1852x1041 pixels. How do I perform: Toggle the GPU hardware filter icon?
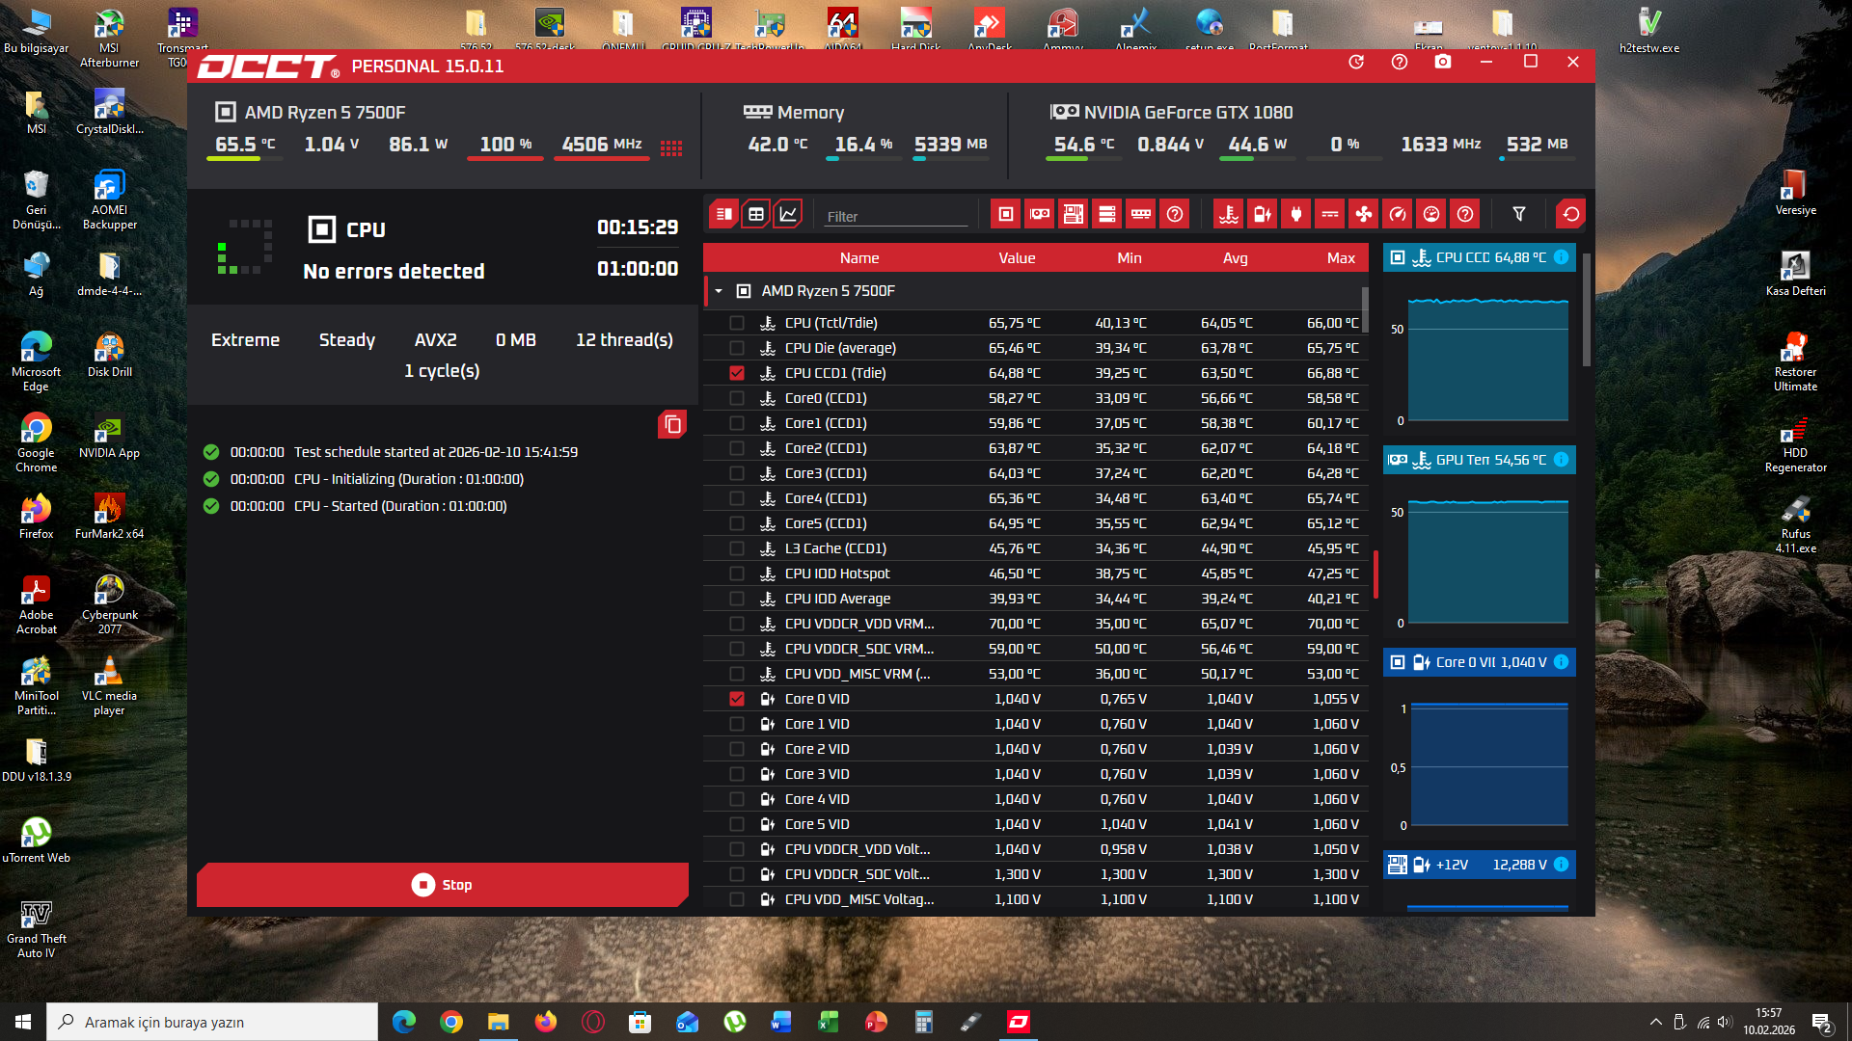(x=1039, y=214)
